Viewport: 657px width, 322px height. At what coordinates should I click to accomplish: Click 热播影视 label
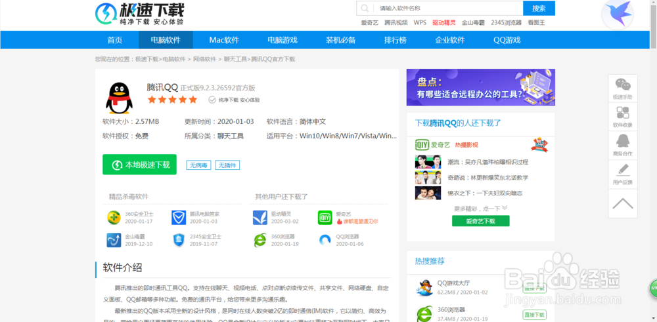(x=466, y=145)
